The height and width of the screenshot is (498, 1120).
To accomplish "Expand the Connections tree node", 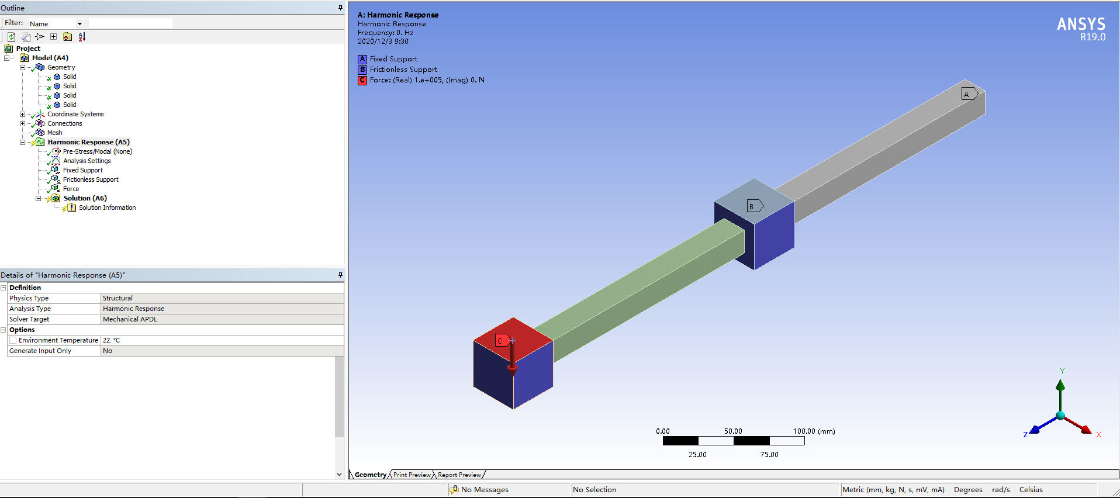I will 23,123.
